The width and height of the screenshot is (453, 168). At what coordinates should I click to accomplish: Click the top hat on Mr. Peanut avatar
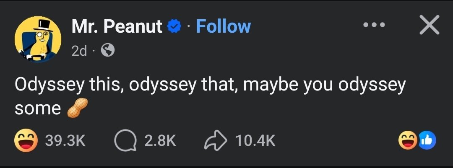(x=43, y=25)
